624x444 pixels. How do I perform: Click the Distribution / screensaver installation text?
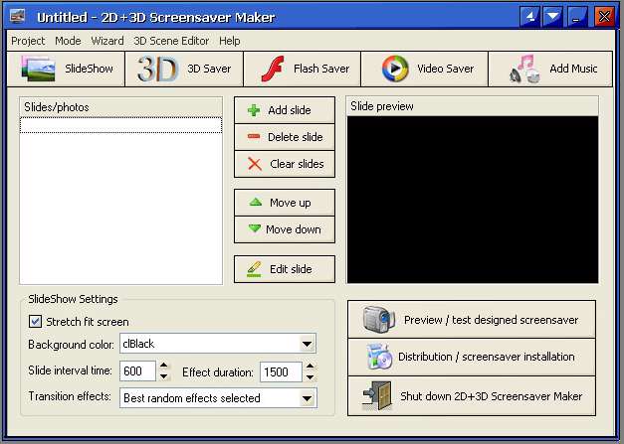(487, 357)
